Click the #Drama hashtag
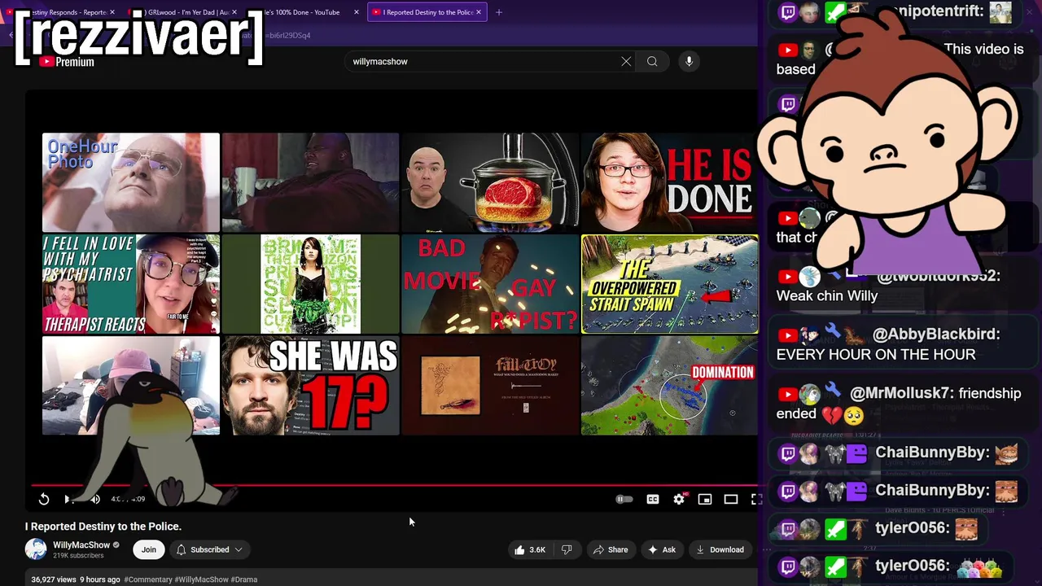Image resolution: width=1042 pixels, height=586 pixels. (x=244, y=579)
